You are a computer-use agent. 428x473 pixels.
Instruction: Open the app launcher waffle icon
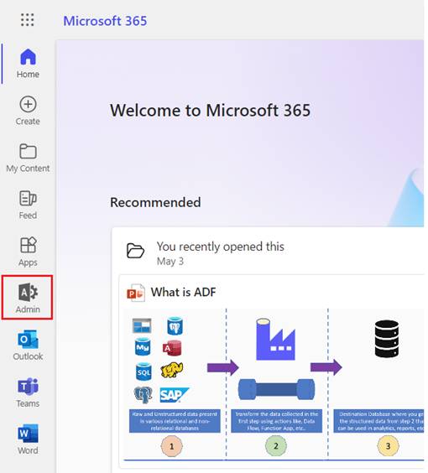28,20
